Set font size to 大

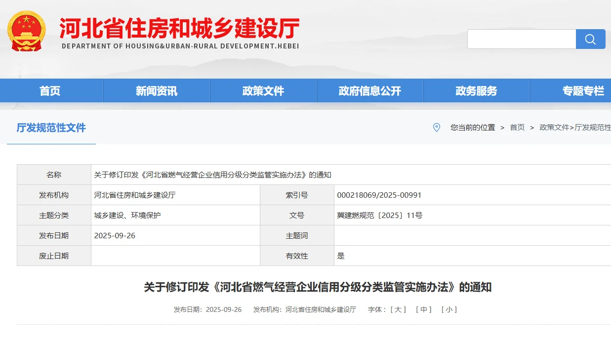398,309
